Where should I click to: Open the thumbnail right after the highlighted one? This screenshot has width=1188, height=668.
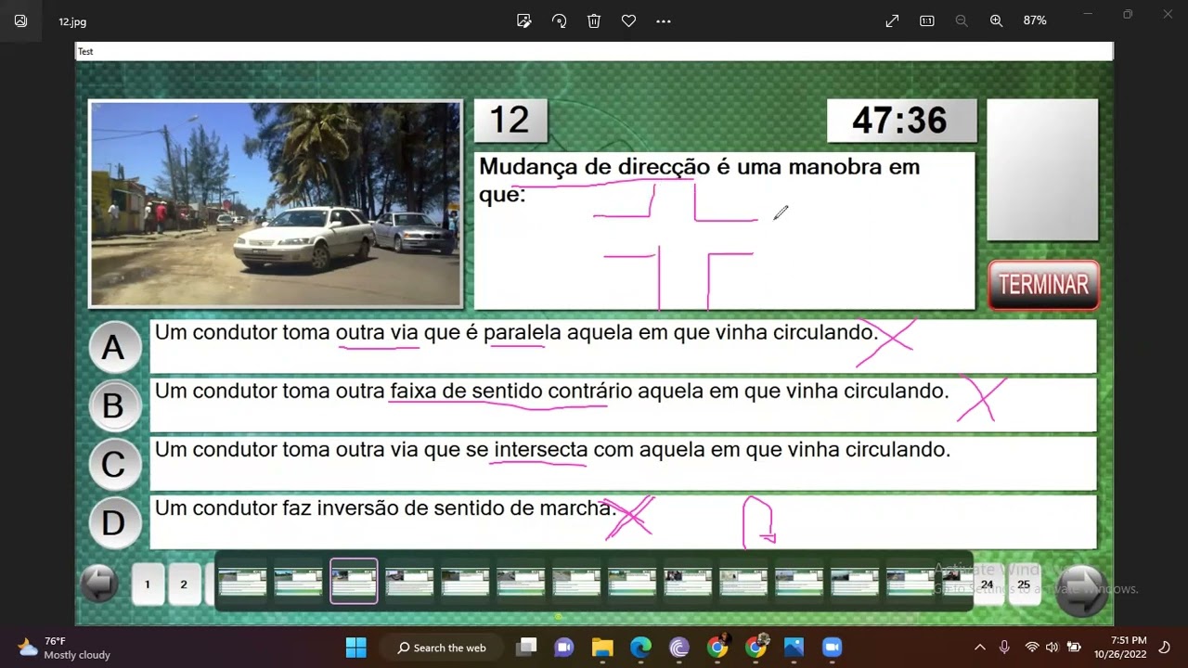click(x=409, y=582)
